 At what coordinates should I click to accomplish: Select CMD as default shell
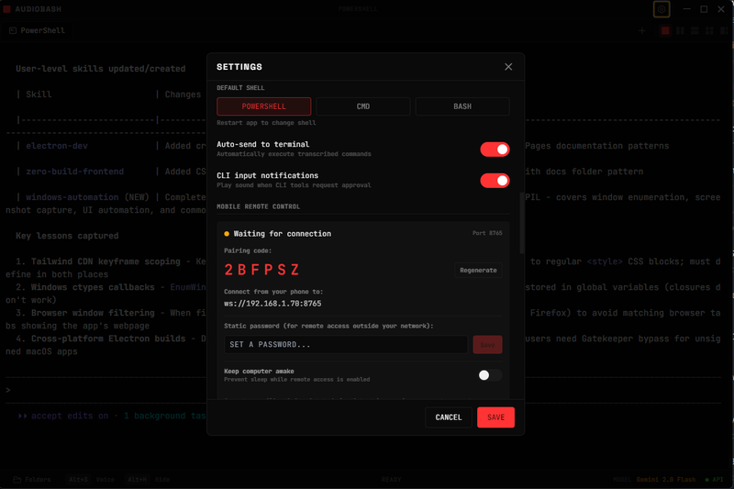pos(362,106)
